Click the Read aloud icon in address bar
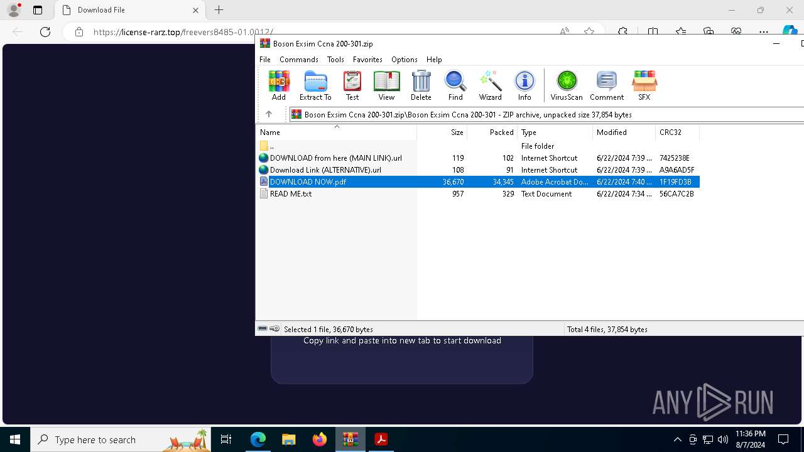 pyautogui.click(x=565, y=31)
